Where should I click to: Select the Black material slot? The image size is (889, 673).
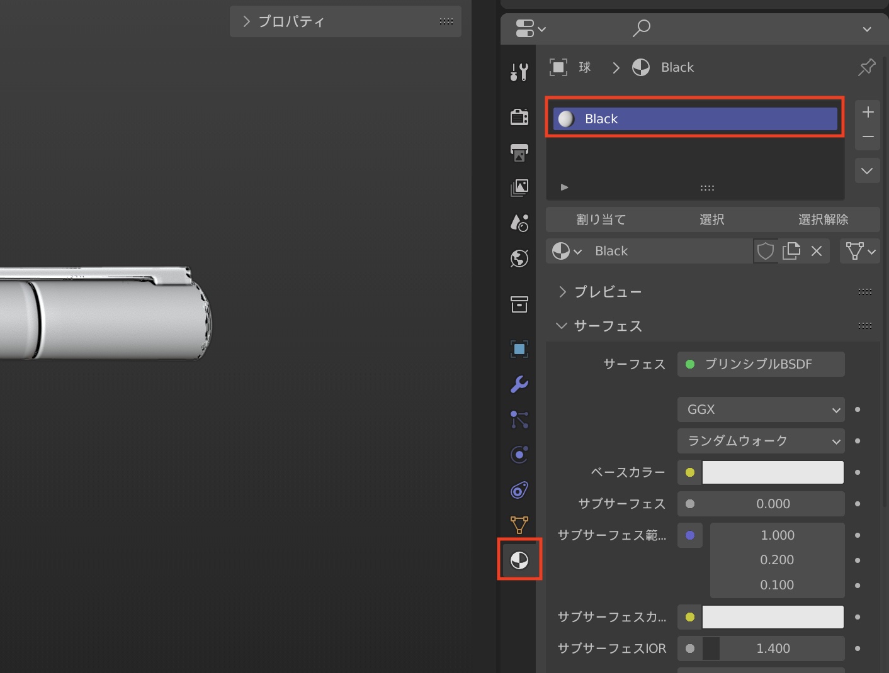click(694, 119)
